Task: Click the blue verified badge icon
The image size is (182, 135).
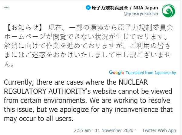Action: [x=88, y=7]
